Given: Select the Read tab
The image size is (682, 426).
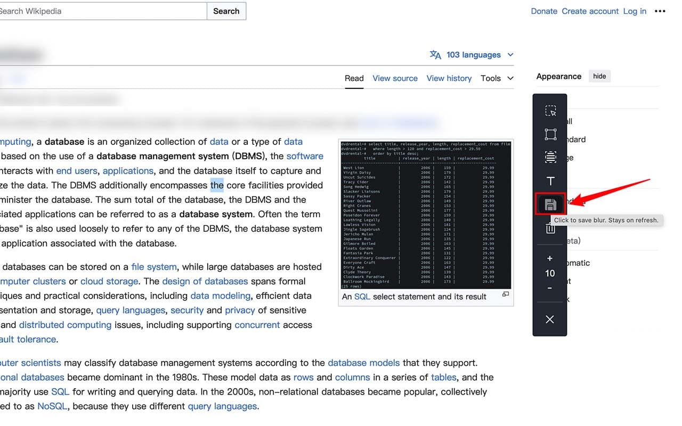Looking at the screenshot, I should 354,78.
